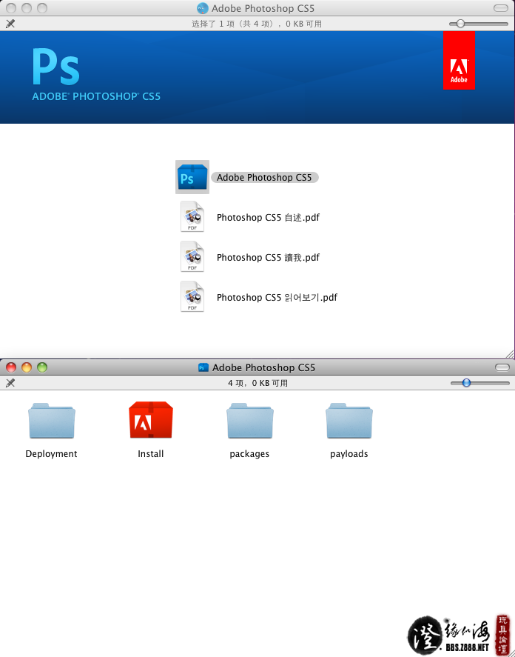The image size is (515, 657).
Task: Click the 'Deployment' folder label
Action: click(x=52, y=454)
